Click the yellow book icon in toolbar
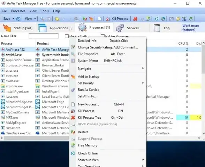Viewport: 205px width, 167px height. (x=178, y=19)
